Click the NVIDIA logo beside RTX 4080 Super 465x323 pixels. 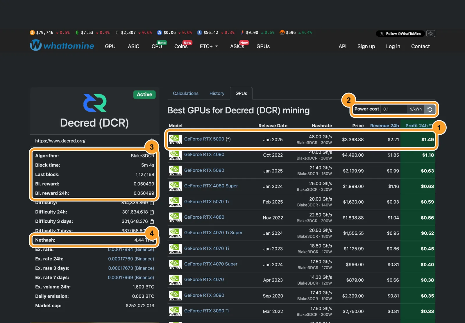pos(175,186)
